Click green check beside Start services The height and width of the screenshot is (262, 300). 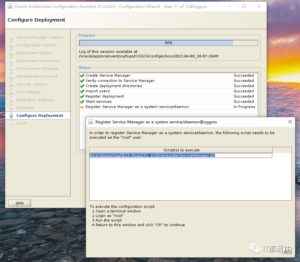82,101
